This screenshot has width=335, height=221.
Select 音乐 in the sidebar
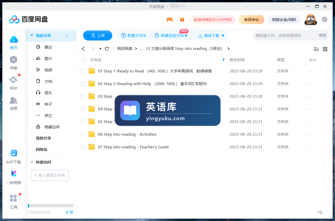(x=48, y=93)
